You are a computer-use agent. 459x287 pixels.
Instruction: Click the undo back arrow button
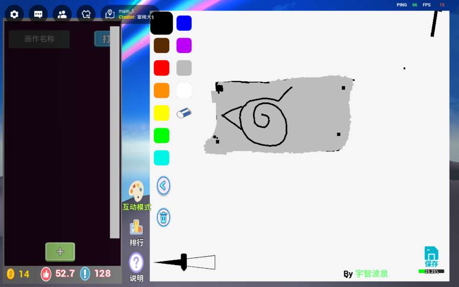click(x=164, y=186)
